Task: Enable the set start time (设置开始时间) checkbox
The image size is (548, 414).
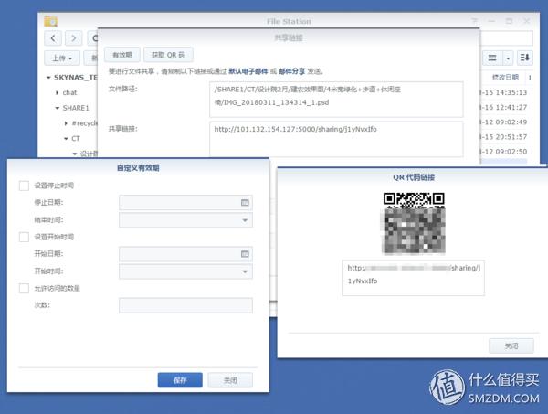Action: point(24,237)
